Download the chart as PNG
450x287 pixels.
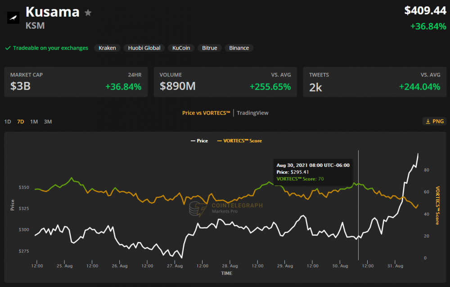point(435,121)
